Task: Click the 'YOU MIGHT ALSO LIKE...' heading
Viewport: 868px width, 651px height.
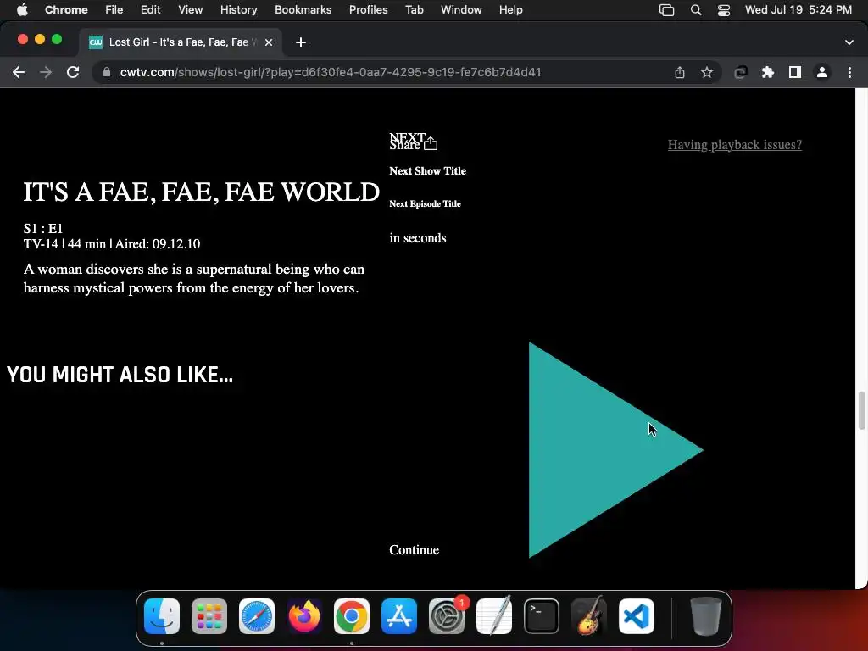Action: (x=120, y=375)
